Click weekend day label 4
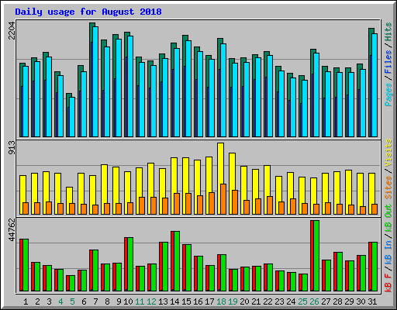The height and width of the screenshot is (310, 397). (60, 301)
